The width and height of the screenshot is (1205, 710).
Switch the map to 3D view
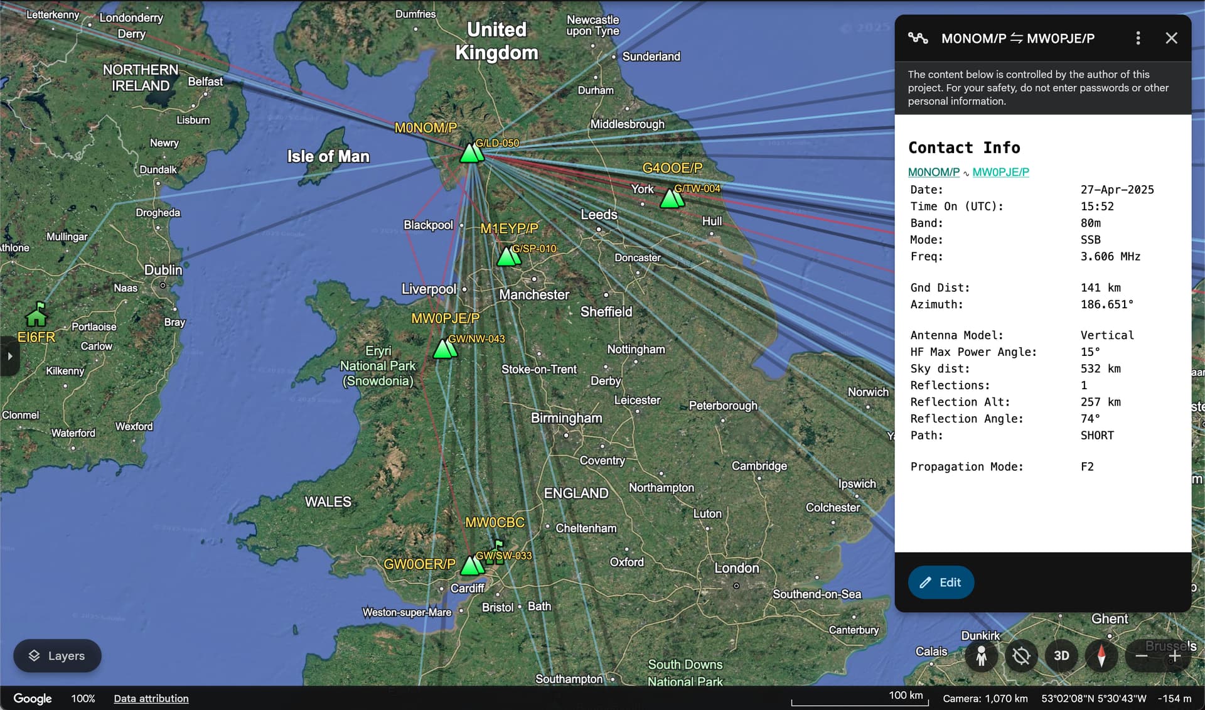pos(1061,656)
